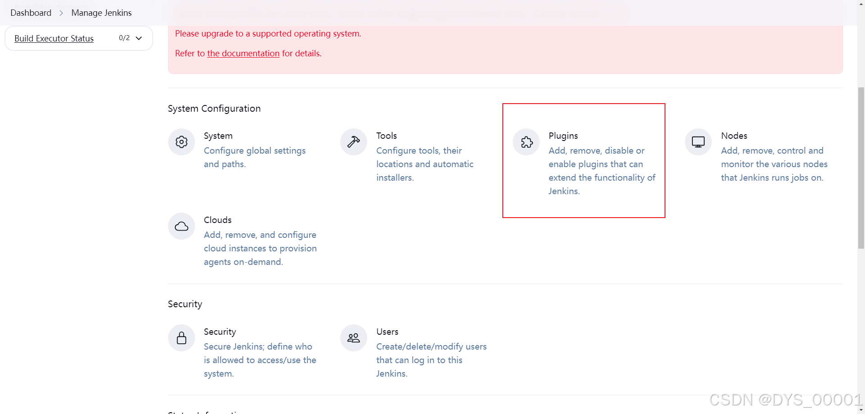865x414 pixels.
Task: Open the Security item title
Action: [x=220, y=332]
